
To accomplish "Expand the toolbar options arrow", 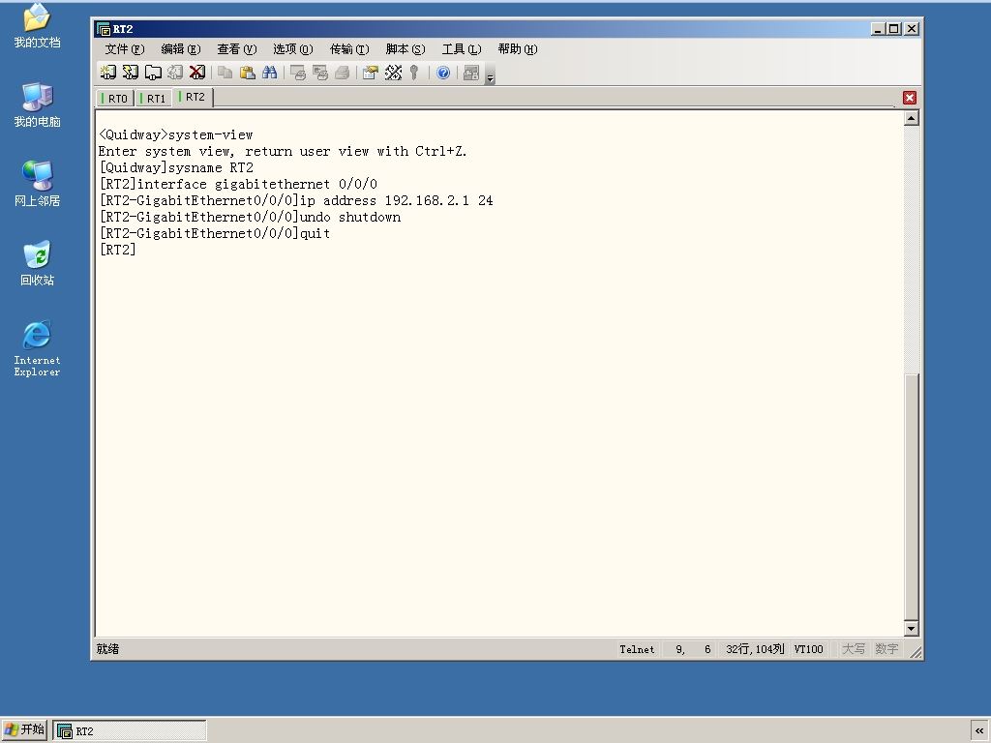I will (490, 74).
